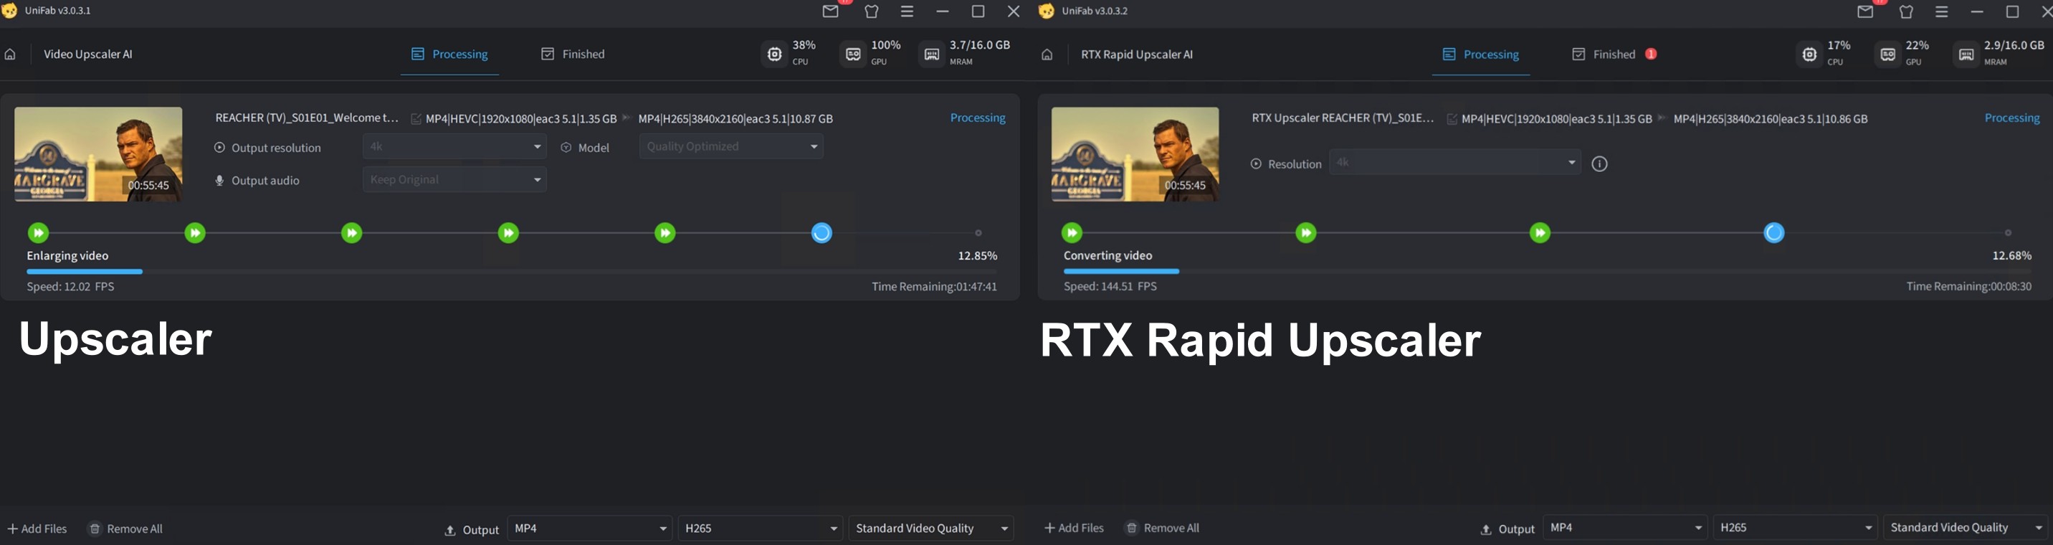Expand Standard Video Quality dropdown in RTX Rapid Upscaler

1966,528
